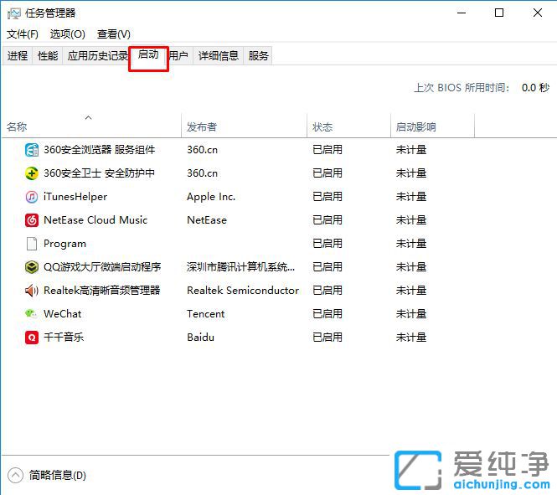Select the iTunesHelper entry name
The height and width of the screenshot is (495, 557).
pyautogui.click(x=75, y=197)
